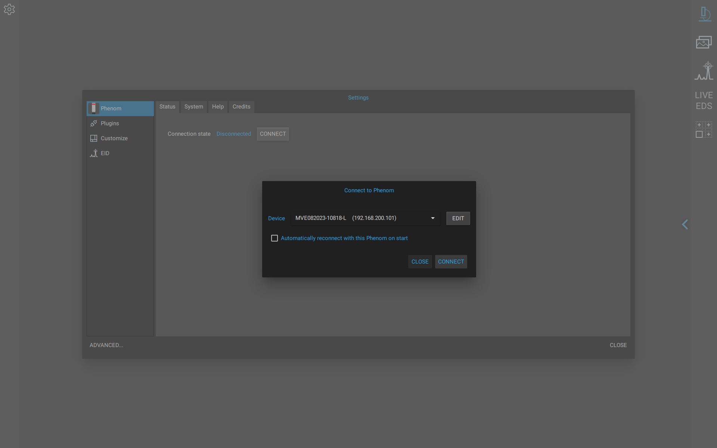Switch to the Status tab
This screenshot has width=717, height=448.
coord(167,107)
